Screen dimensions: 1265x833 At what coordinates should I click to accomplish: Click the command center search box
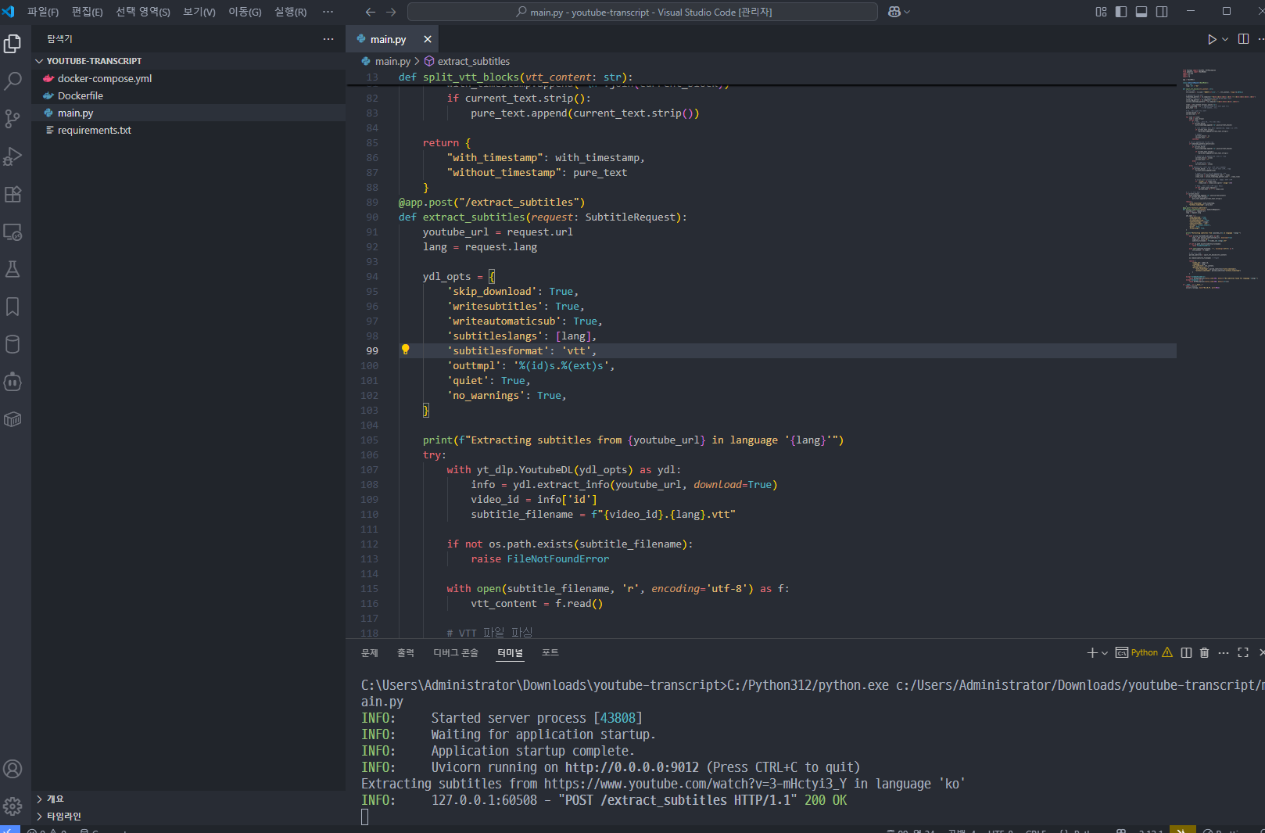click(x=643, y=12)
